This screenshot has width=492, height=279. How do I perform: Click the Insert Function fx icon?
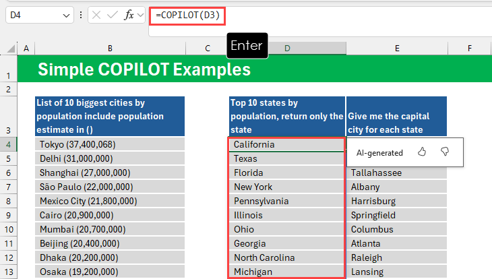click(129, 15)
